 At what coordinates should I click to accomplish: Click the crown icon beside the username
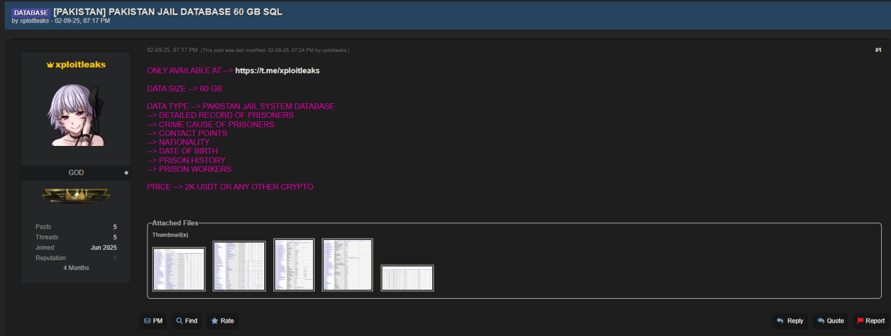coord(50,65)
